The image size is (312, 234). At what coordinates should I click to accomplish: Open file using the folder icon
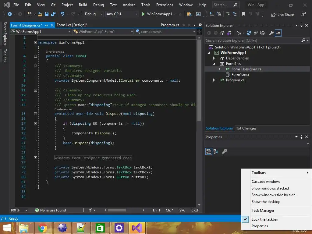40,14
